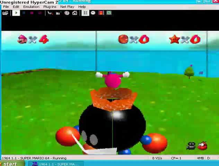Click the house home icon
Screen dimensions: 219x166
point(75,13)
